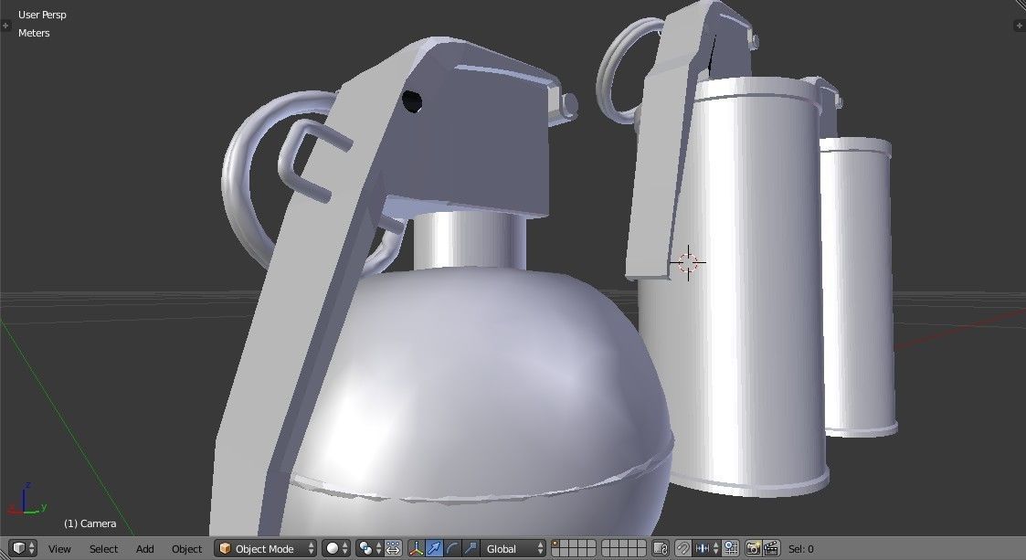Click the '(1) Camera' object label

click(x=90, y=523)
